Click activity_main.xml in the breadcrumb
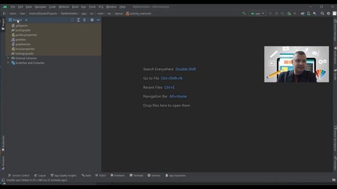Screen dimensions: 337x189 tap(138, 14)
